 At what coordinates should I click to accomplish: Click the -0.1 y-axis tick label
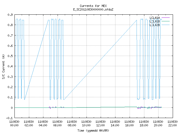(x=9, y=118)
